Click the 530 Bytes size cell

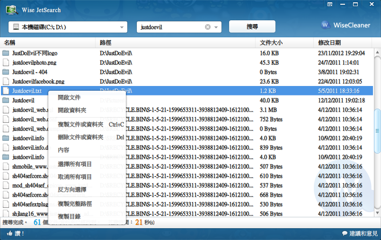[271, 204]
